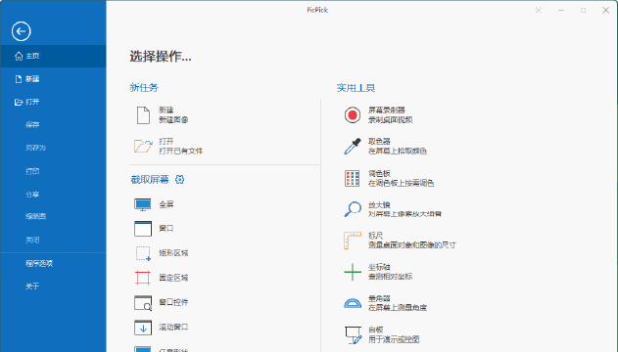Click the 测量桌面对象和图像的尺寸 description

click(412, 244)
